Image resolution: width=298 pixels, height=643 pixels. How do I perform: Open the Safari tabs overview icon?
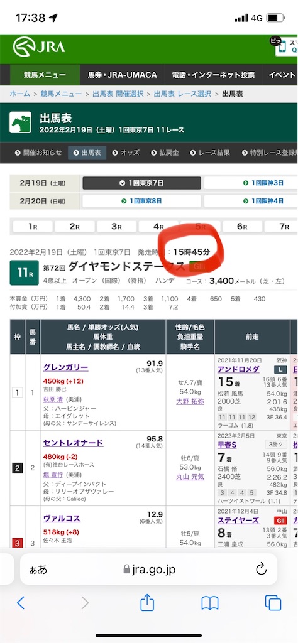273,602
